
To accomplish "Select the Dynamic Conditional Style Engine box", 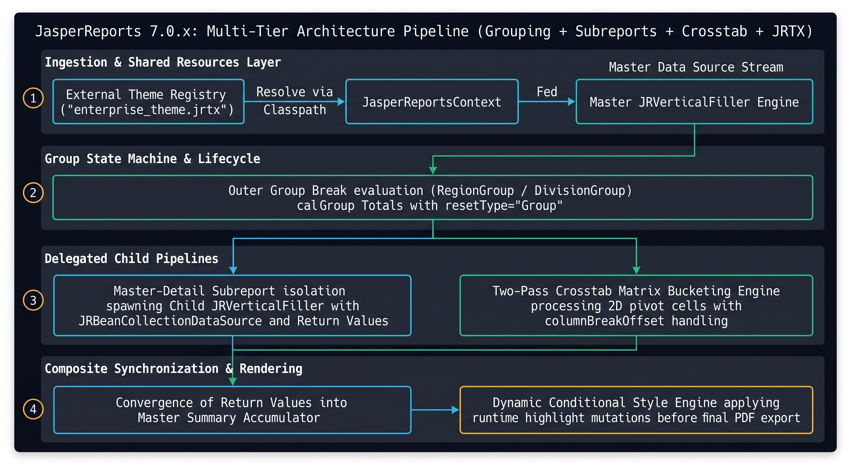I will coord(636,410).
